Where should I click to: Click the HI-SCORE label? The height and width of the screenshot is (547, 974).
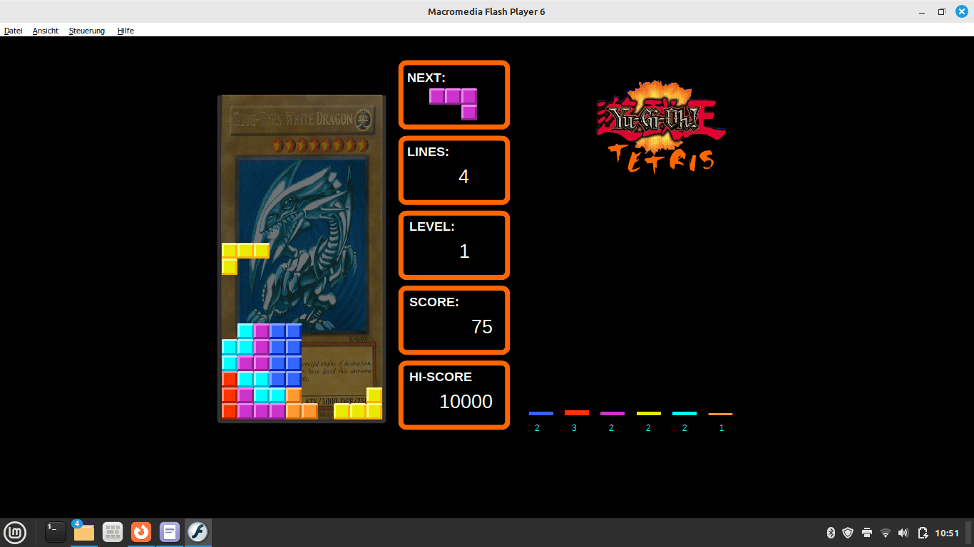click(x=441, y=377)
